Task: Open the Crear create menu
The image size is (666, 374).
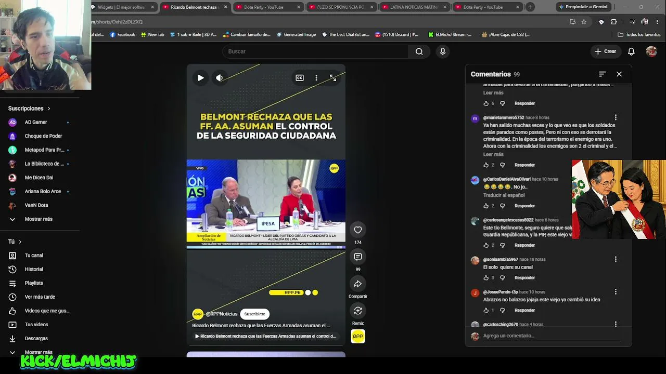Action: 606,51
